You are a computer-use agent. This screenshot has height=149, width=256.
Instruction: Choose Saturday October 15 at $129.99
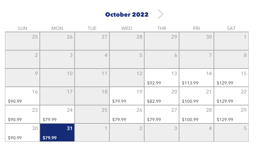231,77
